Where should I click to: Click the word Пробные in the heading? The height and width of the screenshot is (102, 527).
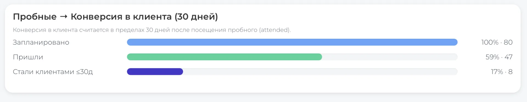click(35, 17)
